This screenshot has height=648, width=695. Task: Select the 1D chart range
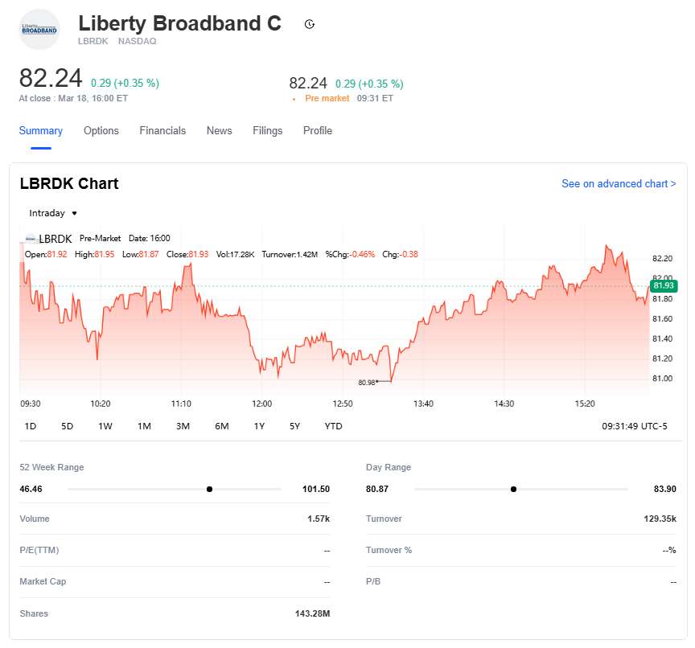pos(31,426)
